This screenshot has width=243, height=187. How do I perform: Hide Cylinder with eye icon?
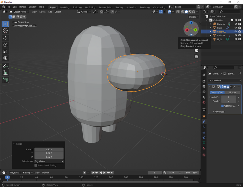pyautogui.click(x=236, y=35)
